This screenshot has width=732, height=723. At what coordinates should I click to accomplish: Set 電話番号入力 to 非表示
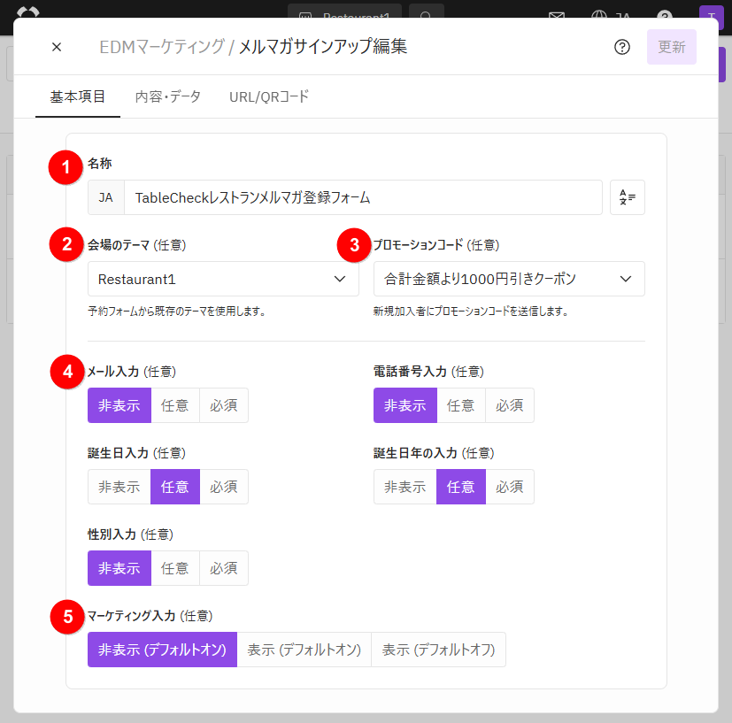(405, 405)
